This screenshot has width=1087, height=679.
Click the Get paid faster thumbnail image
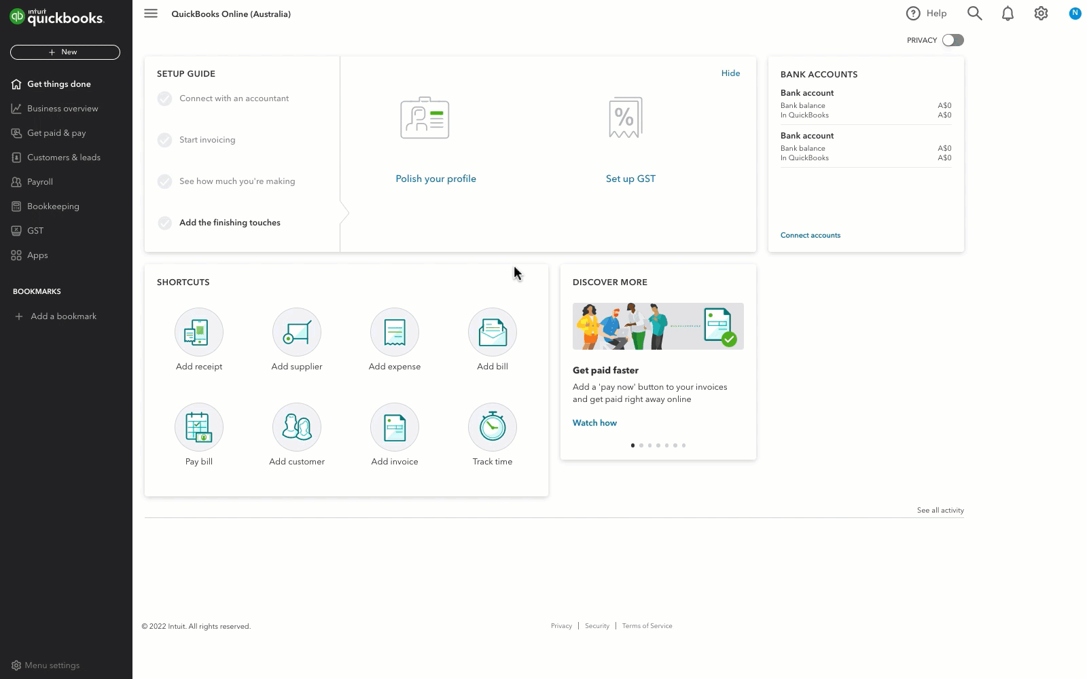tap(658, 327)
